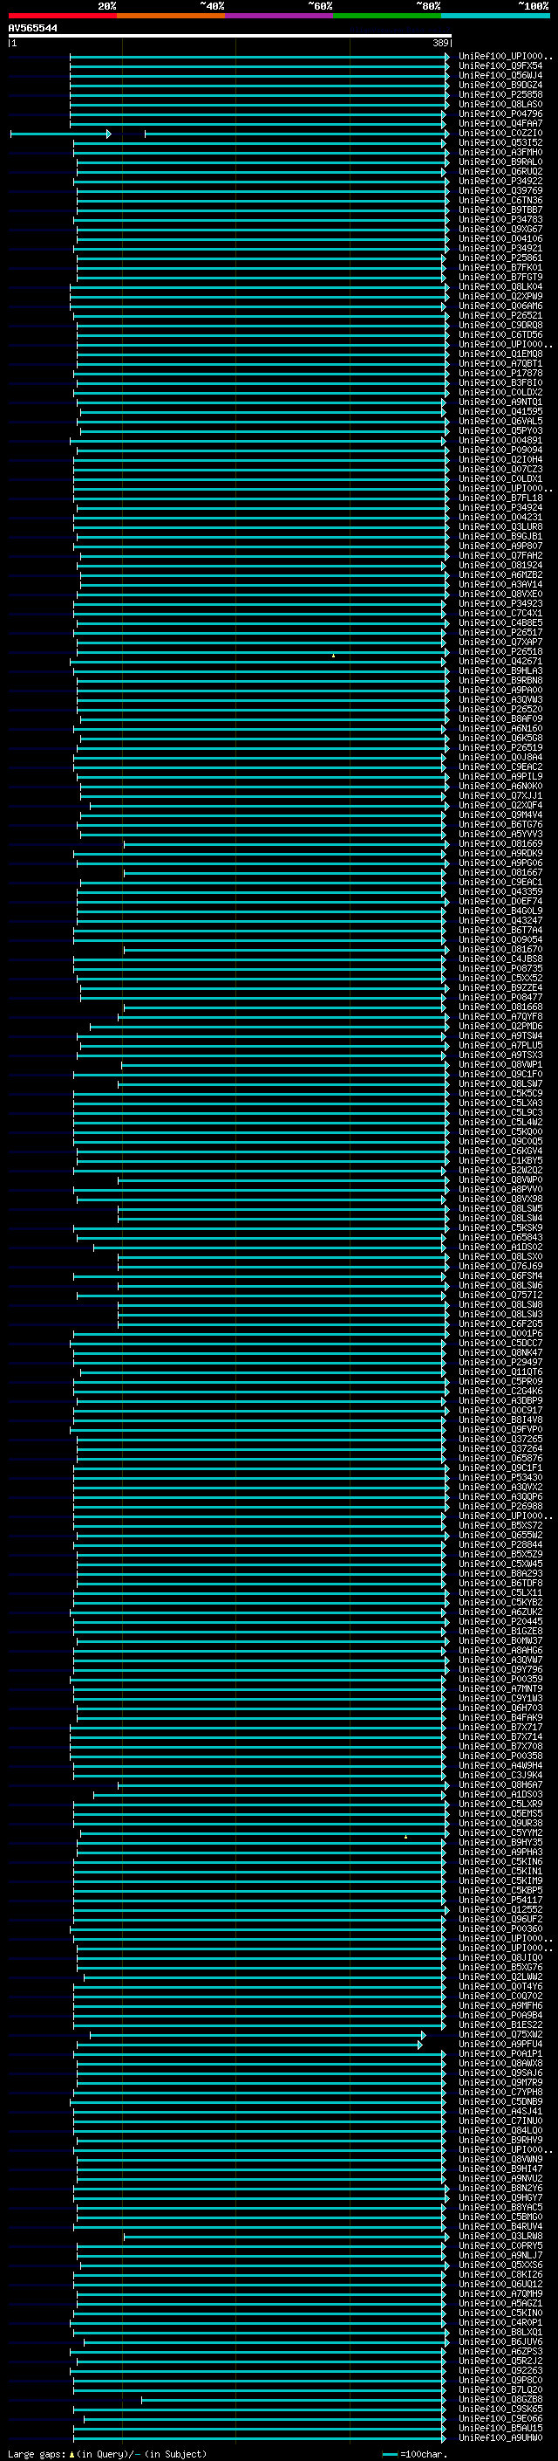Screen dimensions: 558x2461
Task: Open the UniRef100_Q56WJ4 hit
Action: [500, 75]
